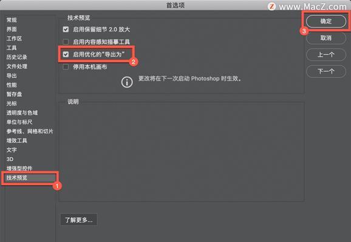The height and width of the screenshot is (242, 351).
Task: Select 历史记录 category
Action: click(17, 57)
